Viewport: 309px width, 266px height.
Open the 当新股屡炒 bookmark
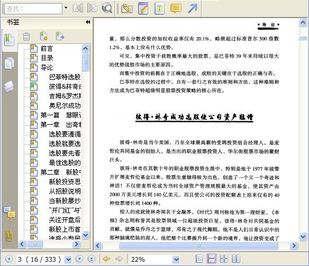point(65,200)
